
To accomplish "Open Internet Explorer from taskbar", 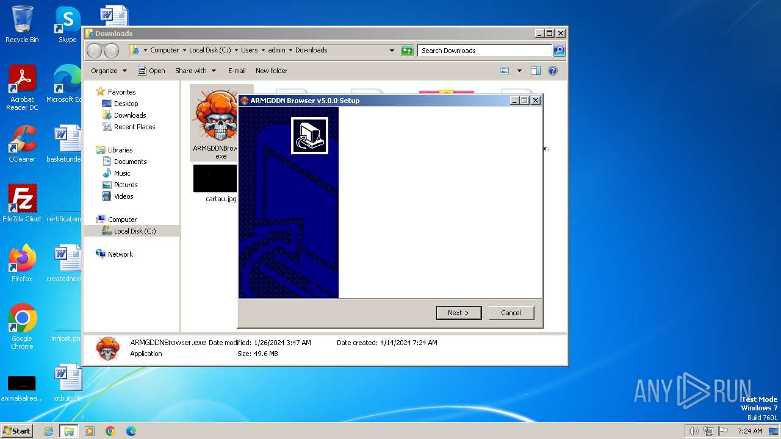I will click(x=48, y=431).
